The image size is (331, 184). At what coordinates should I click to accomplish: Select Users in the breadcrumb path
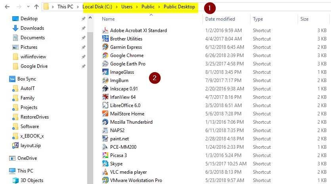pos(127,7)
